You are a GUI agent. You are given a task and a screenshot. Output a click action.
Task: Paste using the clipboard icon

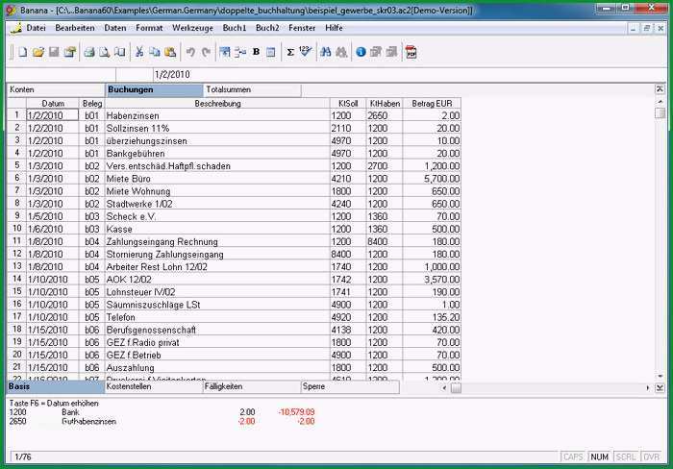(x=170, y=52)
